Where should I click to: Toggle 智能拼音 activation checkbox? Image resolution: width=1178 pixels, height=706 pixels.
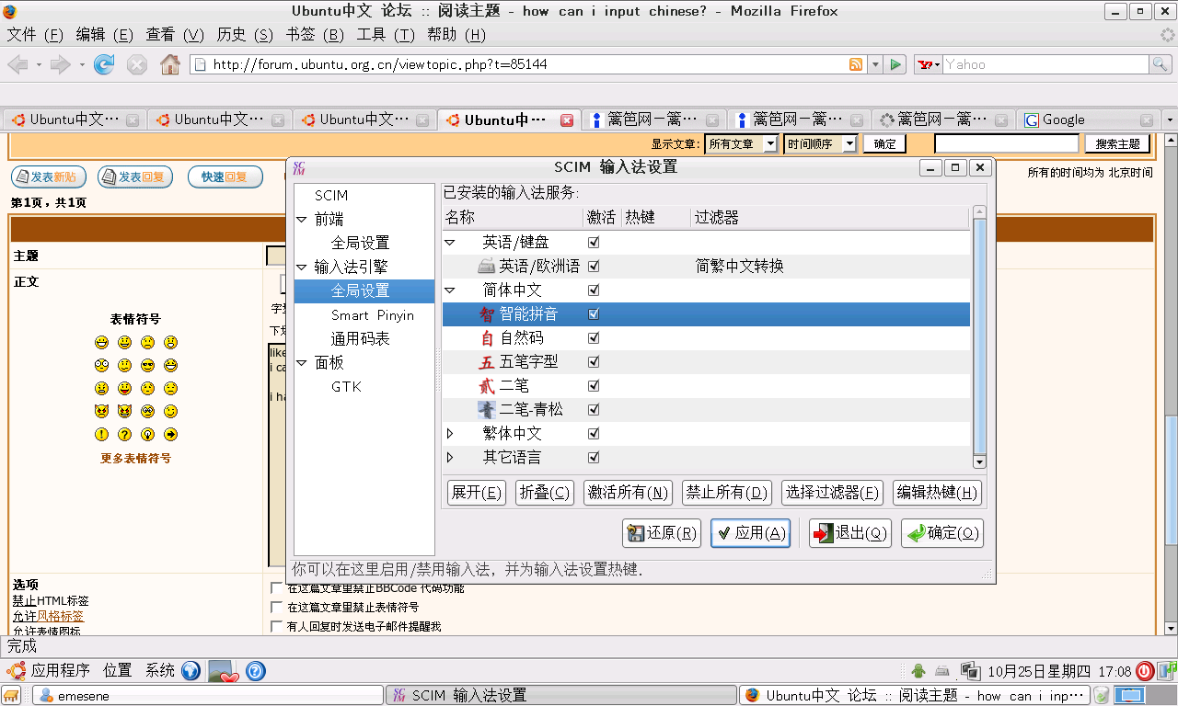(x=594, y=314)
